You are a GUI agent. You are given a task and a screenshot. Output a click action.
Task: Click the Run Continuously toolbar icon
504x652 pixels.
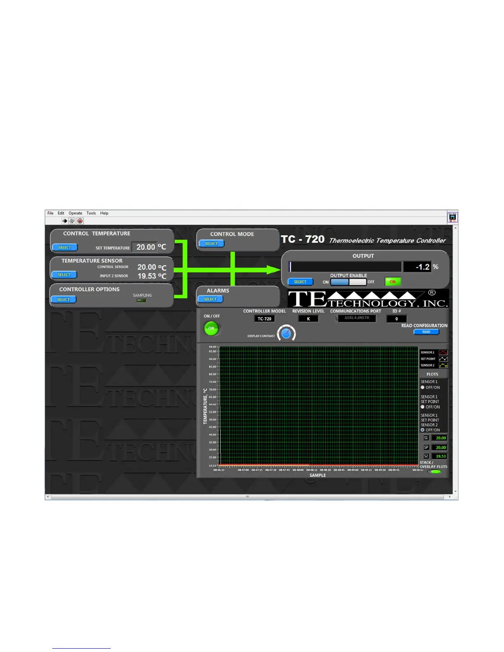click(x=72, y=221)
